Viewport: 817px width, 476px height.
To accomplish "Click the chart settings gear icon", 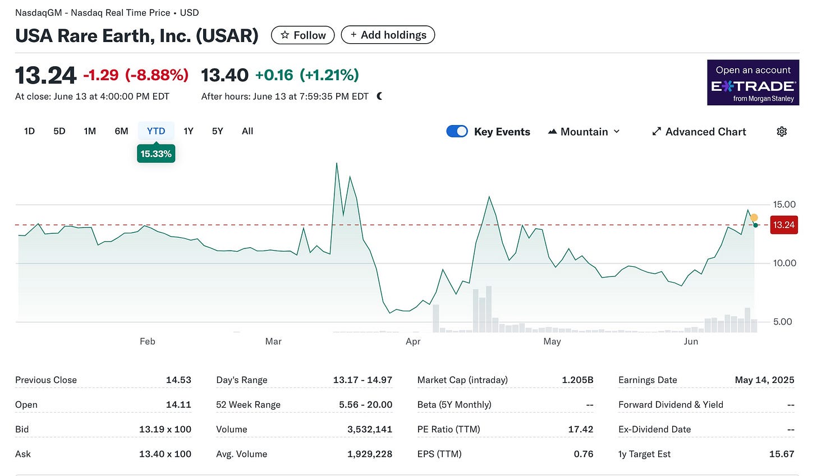I will 782,131.
